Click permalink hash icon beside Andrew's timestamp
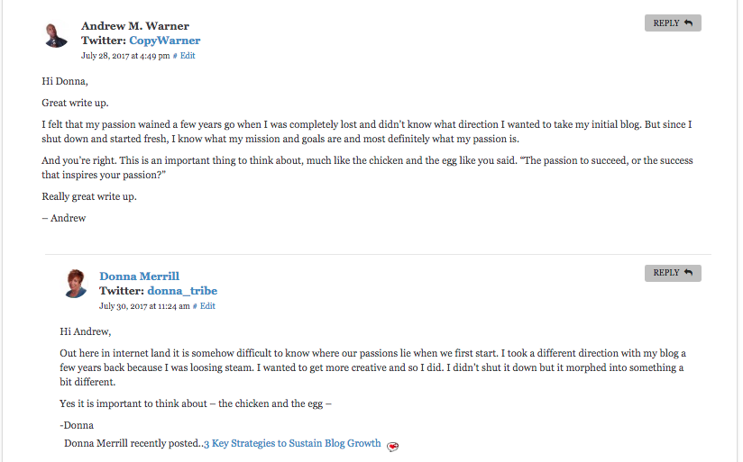Image resolution: width=743 pixels, height=462 pixels. tap(175, 56)
